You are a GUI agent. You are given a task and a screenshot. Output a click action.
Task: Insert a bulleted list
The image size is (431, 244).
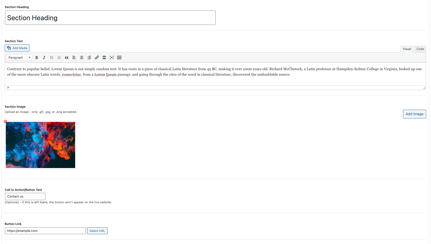click(52, 57)
